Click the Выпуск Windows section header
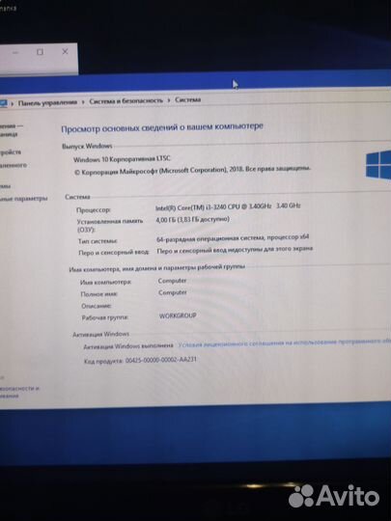Screen dimensions: 391x521 [x=87, y=146]
